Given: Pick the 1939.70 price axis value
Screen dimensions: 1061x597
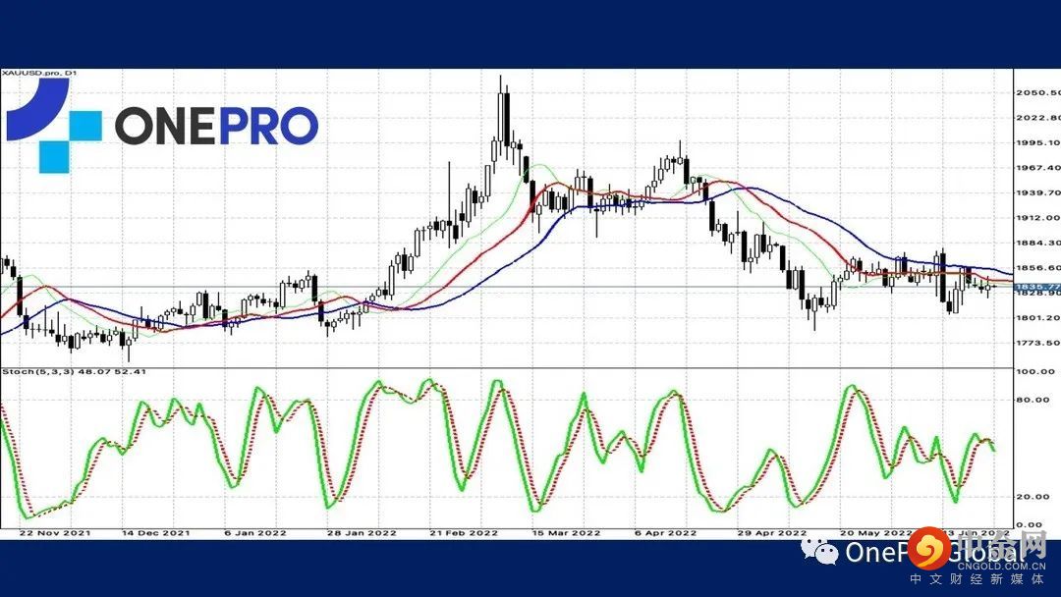Looking at the screenshot, I should tap(1038, 192).
